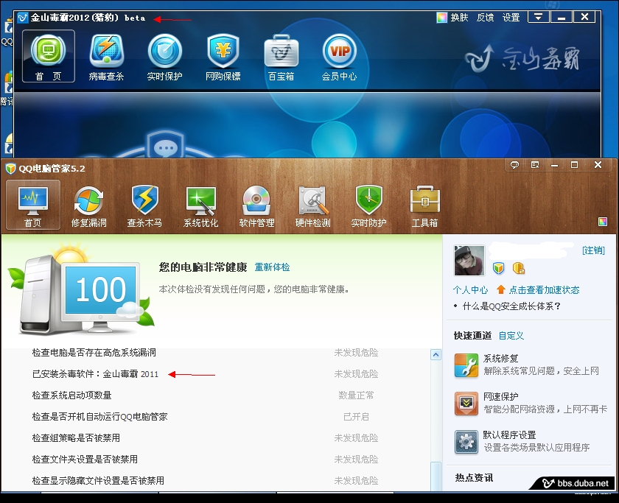Viewport: 619px width, 503px height.
Task: Open 反馈 in the 金山毒霸 title bar
Action: 485,18
